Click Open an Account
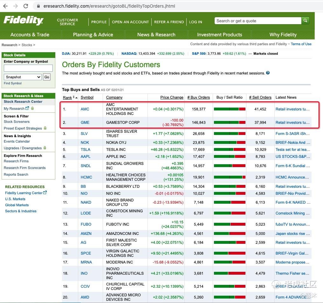The image size is (323, 303). point(130,22)
